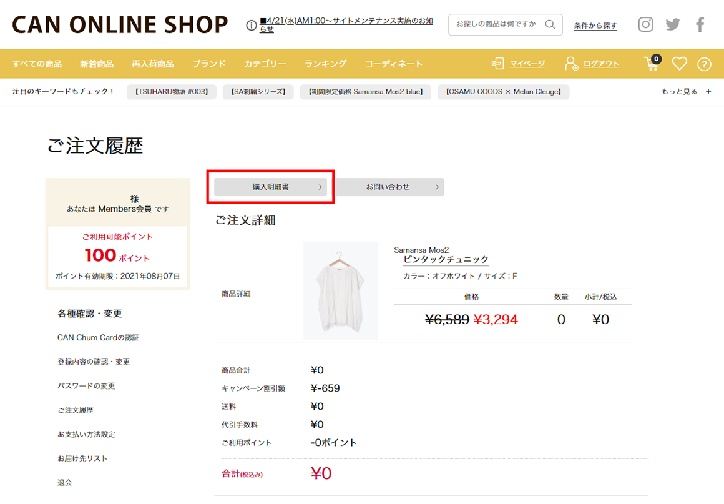The width and height of the screenshot is (724, 504).
Task: Open the Instagram icon link
Action: [x=645, y=25]
